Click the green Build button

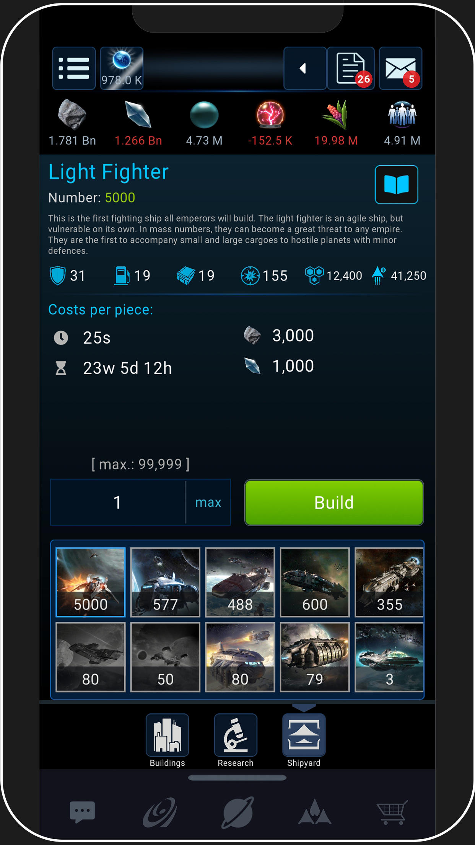[334, 502]
